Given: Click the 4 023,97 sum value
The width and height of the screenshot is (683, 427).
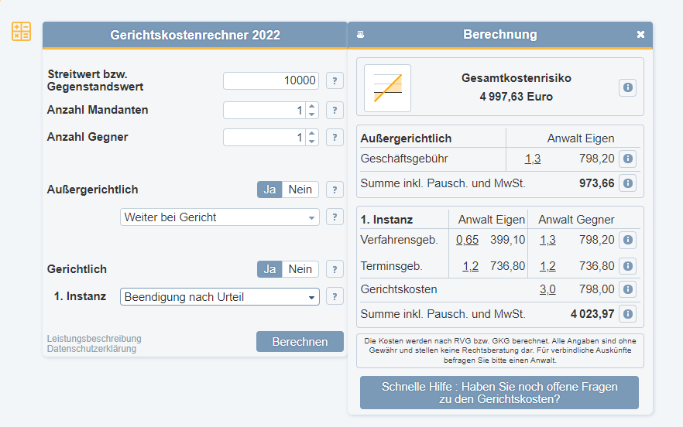Looking at the screenshot, I should tap(592, 314).
